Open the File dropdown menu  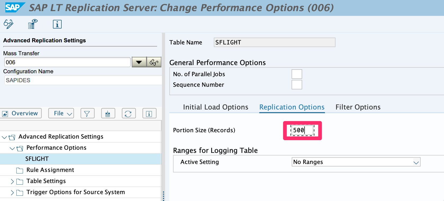point(61,113)
